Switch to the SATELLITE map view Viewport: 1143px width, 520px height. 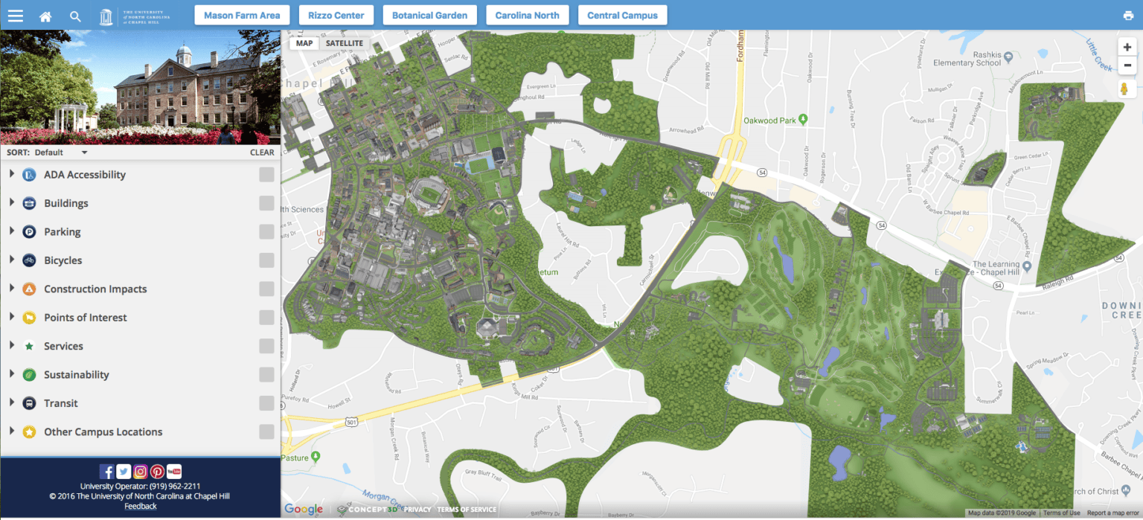pos(345,42)
